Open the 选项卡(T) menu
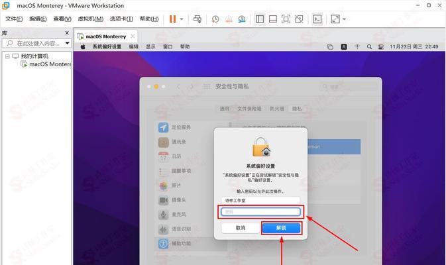 click(x=121, y=19)
